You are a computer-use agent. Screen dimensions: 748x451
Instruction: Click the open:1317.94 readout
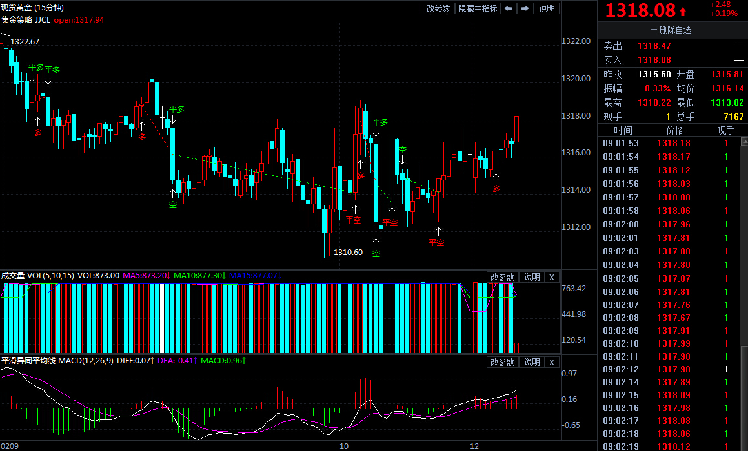[79, 20]
